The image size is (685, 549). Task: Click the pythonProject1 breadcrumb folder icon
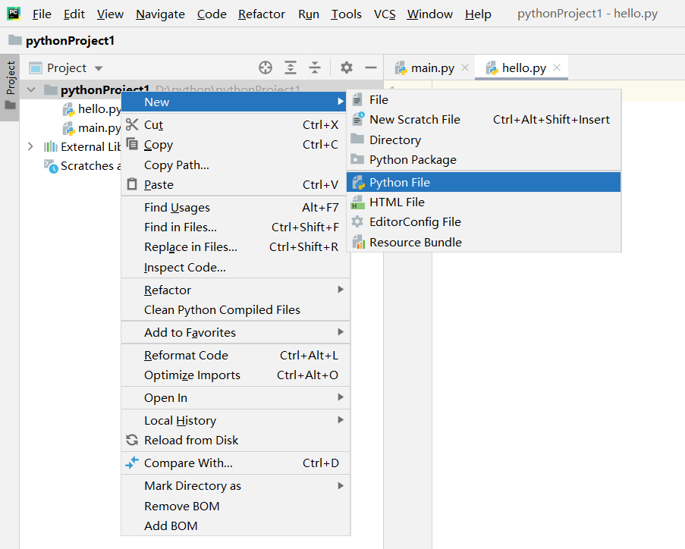point(15,40)
